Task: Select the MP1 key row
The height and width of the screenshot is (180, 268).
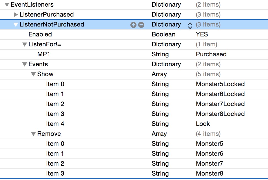Action: click(x=44, y=54)
